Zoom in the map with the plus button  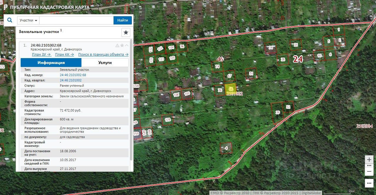pyautogui.click(x=369, y=159)
